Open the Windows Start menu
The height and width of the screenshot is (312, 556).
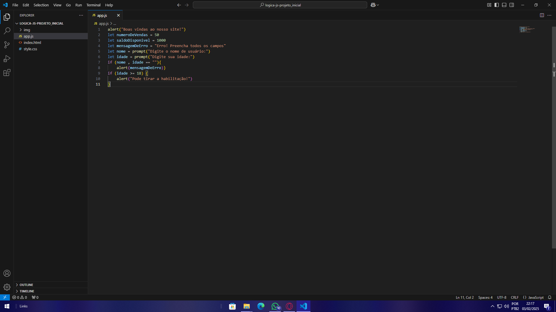tap(7, 306)
